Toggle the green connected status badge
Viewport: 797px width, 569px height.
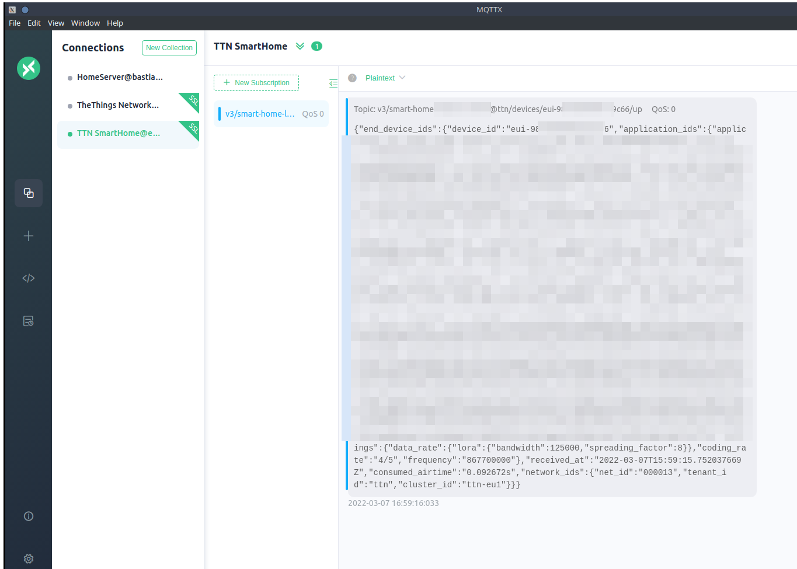tap(316, 46)
